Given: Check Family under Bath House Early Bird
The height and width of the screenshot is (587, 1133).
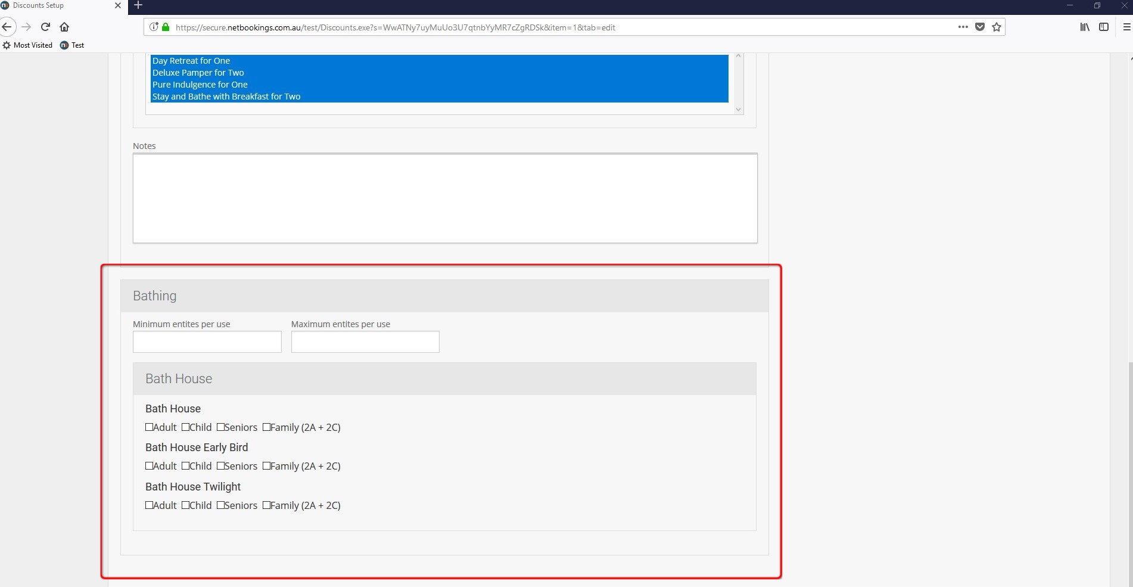Looking at the screenshot, I should pos(267,466).
